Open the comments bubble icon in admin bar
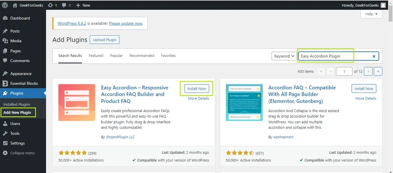 pyautogui.click(x=64, y=5)
